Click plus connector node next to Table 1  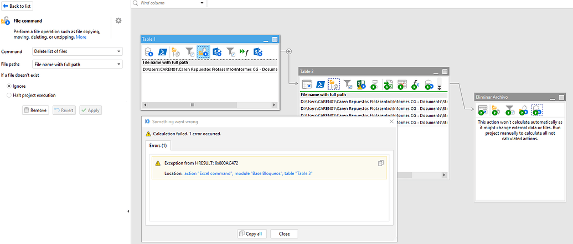pos(288,51)
